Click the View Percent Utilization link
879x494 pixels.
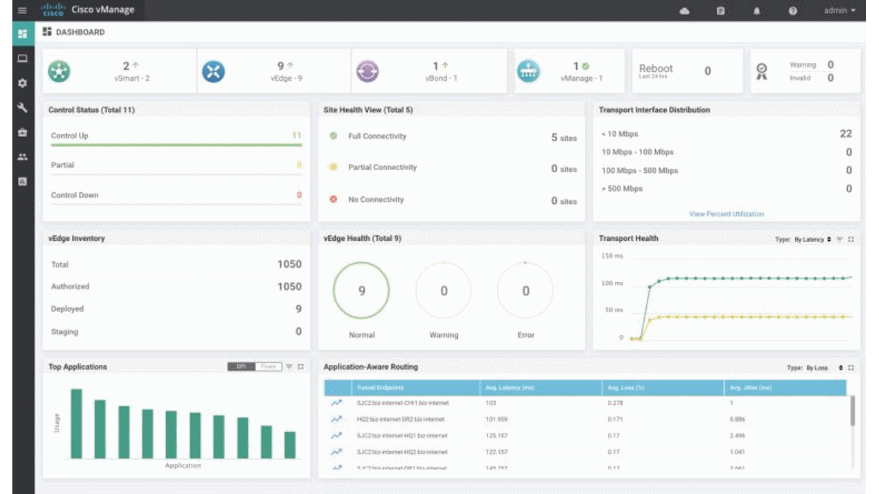pyautogui.click(x=726, y=213)
